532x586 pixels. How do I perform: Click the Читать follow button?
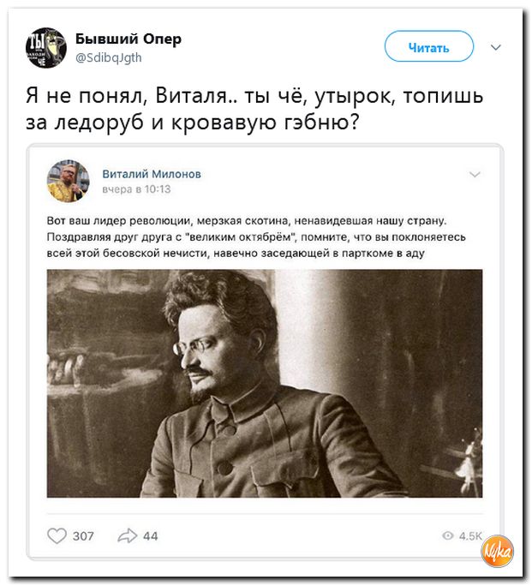tap(429, 47)
